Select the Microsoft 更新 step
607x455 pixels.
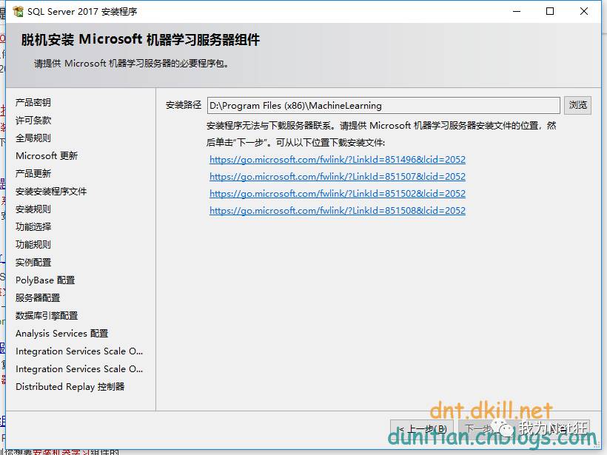point(47,156)
